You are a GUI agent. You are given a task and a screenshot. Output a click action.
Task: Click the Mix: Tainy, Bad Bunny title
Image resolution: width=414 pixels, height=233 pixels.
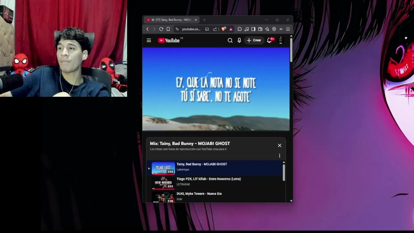click(190, 143)
